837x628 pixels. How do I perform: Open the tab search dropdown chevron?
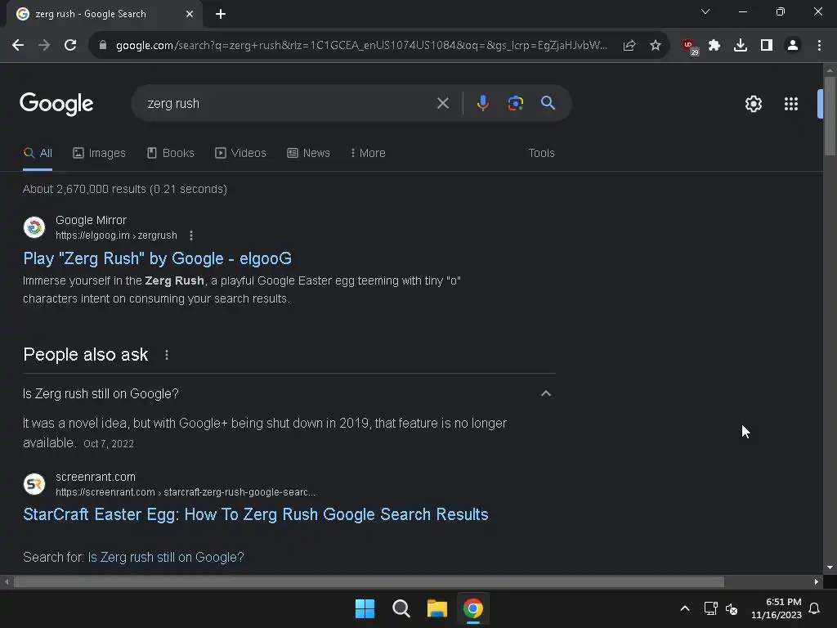tap(705, 11)
